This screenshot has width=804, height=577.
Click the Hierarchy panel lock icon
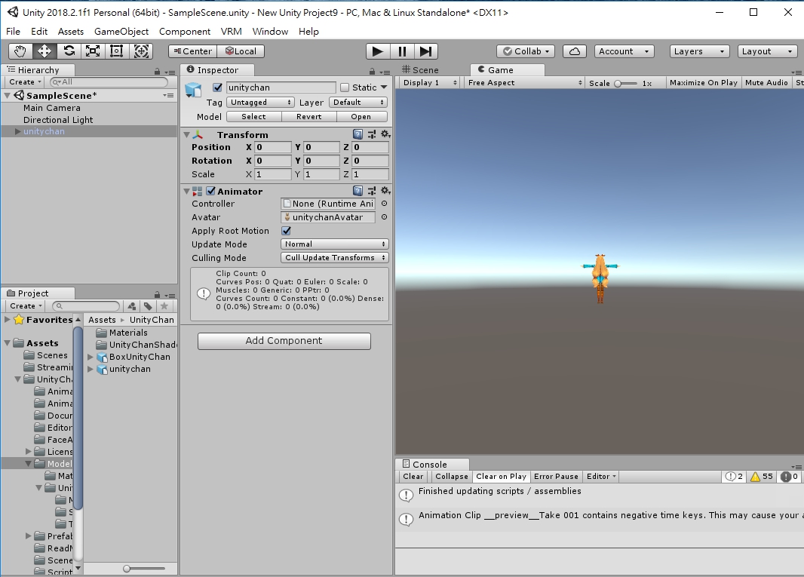coord(158,72)
